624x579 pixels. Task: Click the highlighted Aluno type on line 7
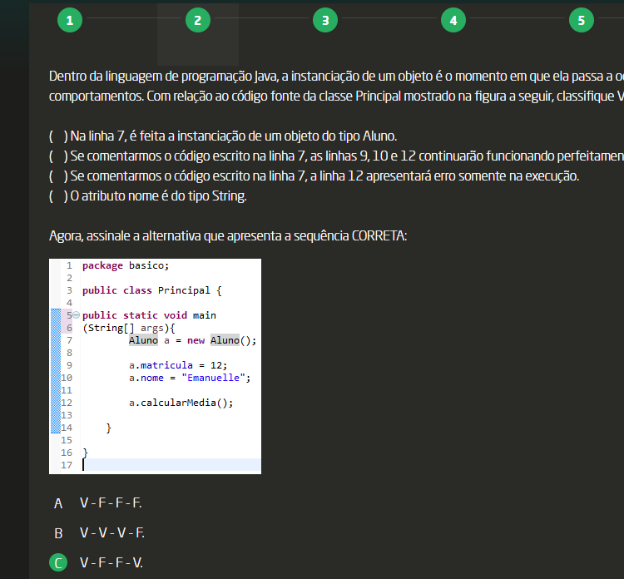(x=143, y=340)
